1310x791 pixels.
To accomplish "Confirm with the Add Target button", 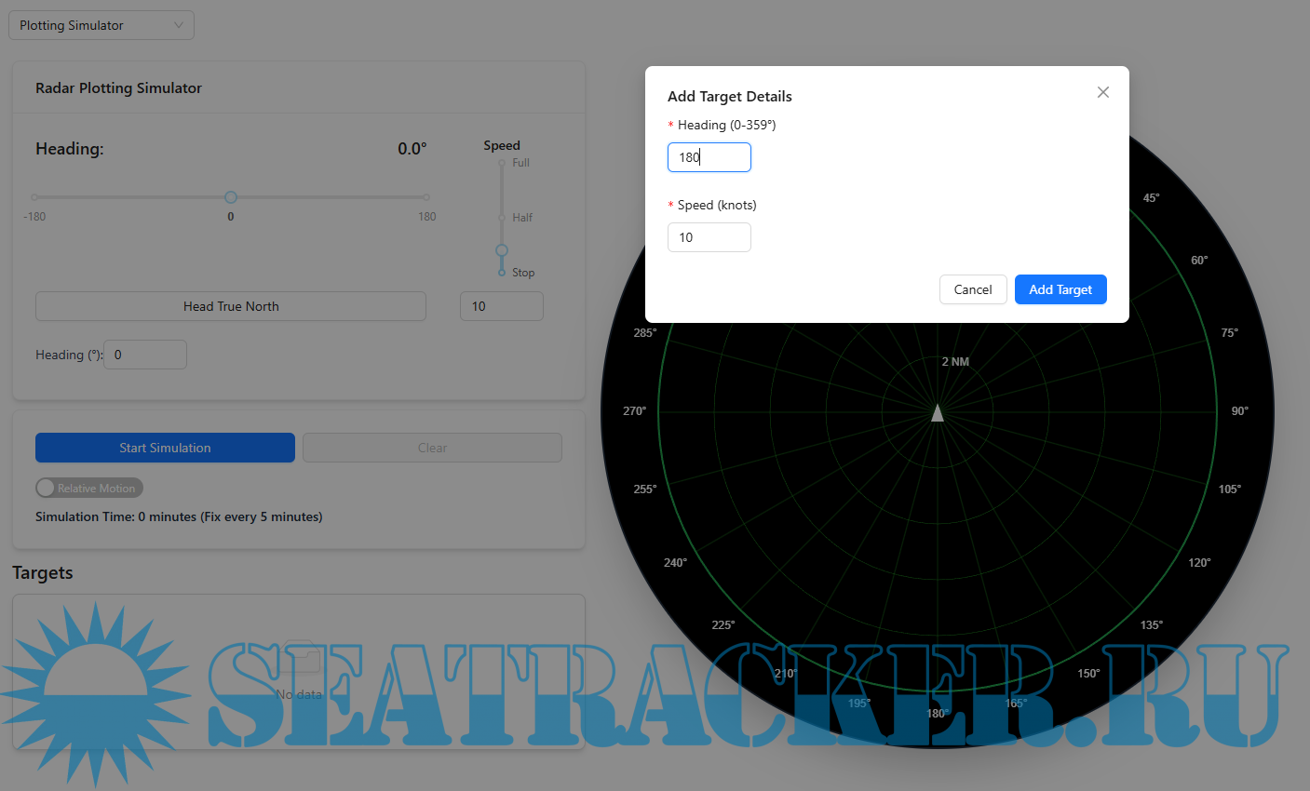I will click(1060, 289).
